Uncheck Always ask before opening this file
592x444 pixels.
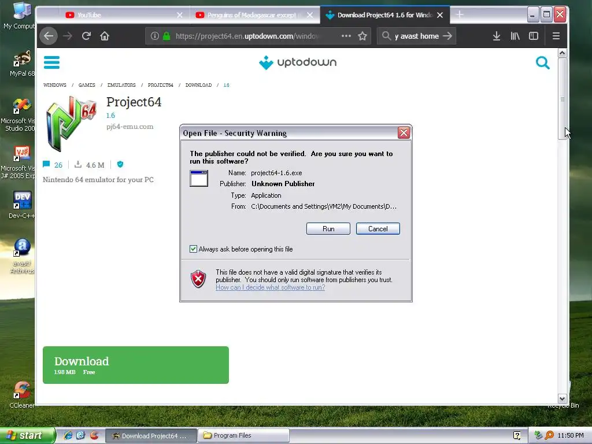(193, 249)
